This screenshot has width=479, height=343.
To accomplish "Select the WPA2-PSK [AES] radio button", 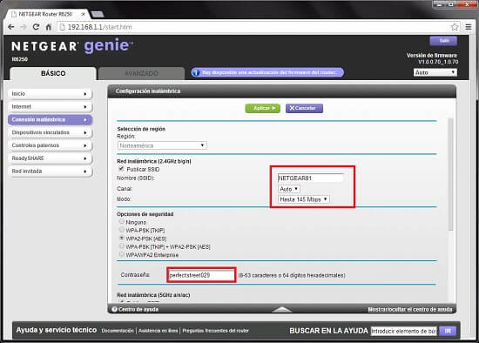I will pyautogui.click(x=122, y=238).
